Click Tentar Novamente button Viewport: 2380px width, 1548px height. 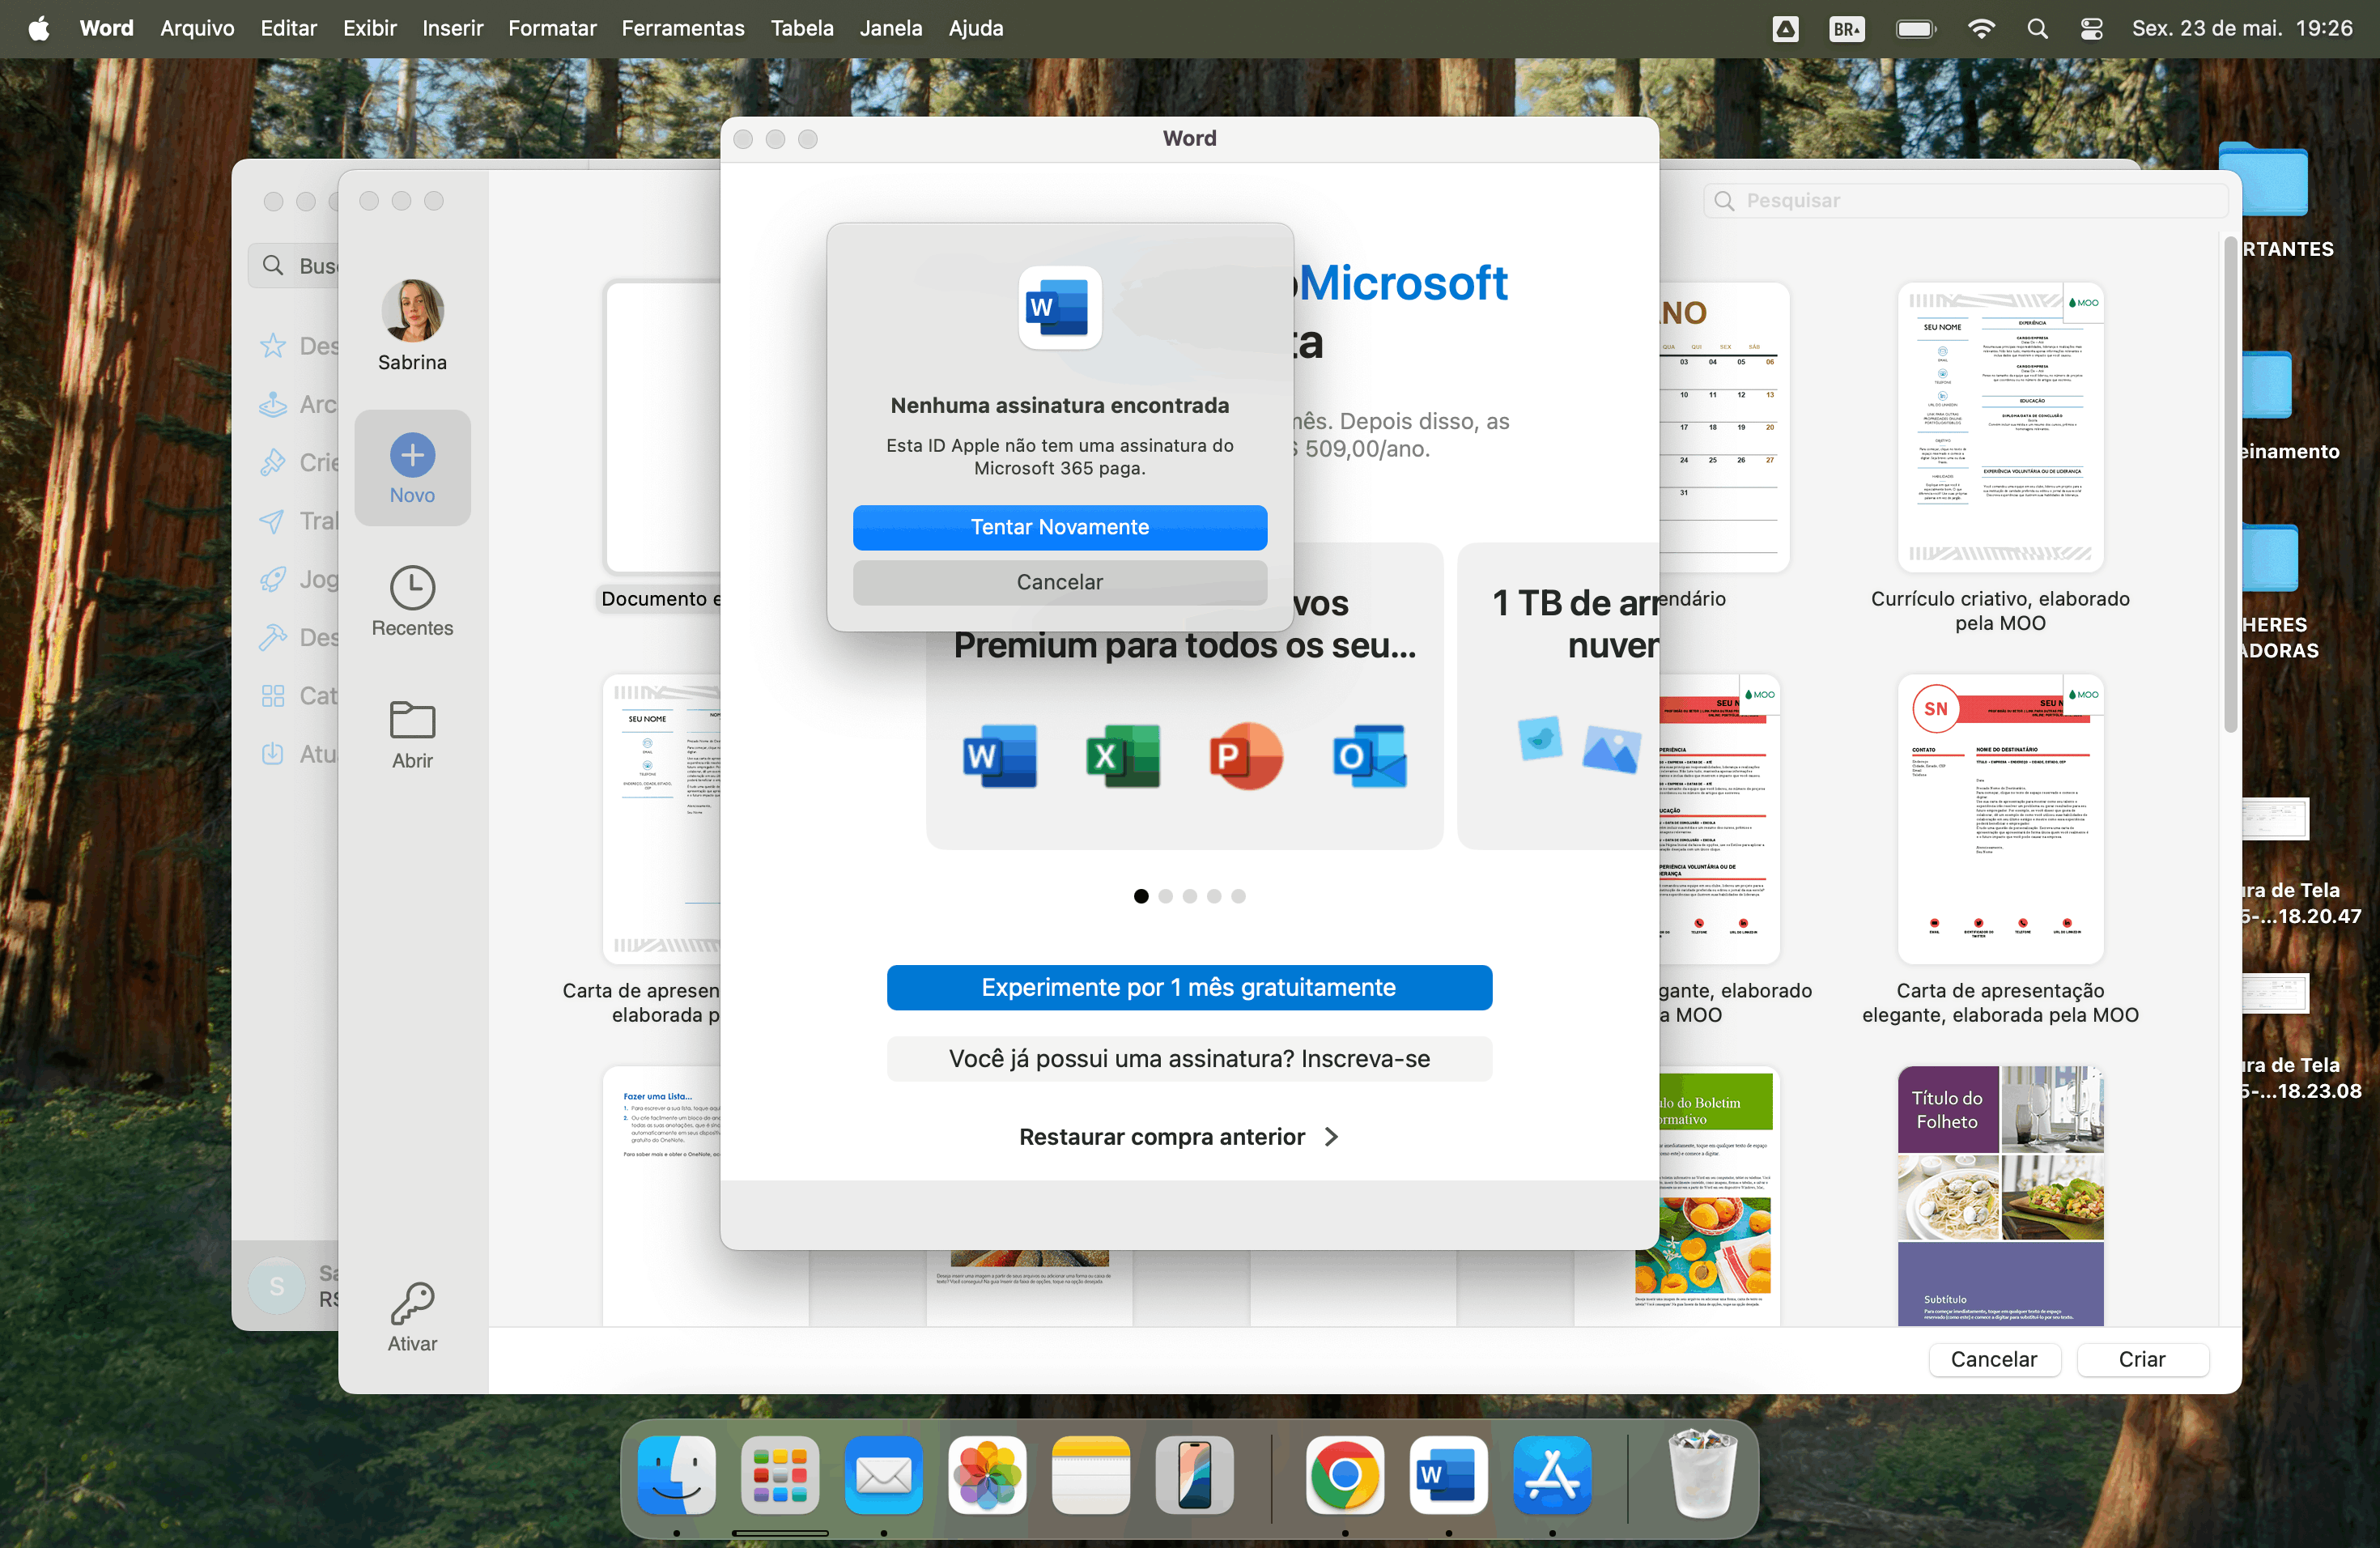click(x=1059, y=527)
